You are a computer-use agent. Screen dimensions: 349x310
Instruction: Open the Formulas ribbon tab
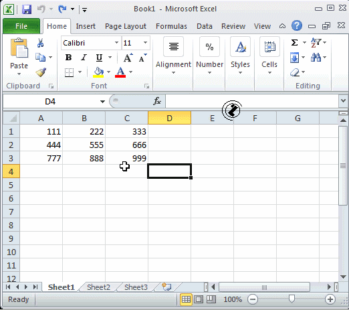[171, 26]
